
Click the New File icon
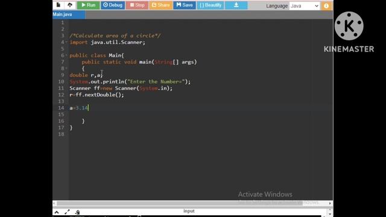pos(59,5)
